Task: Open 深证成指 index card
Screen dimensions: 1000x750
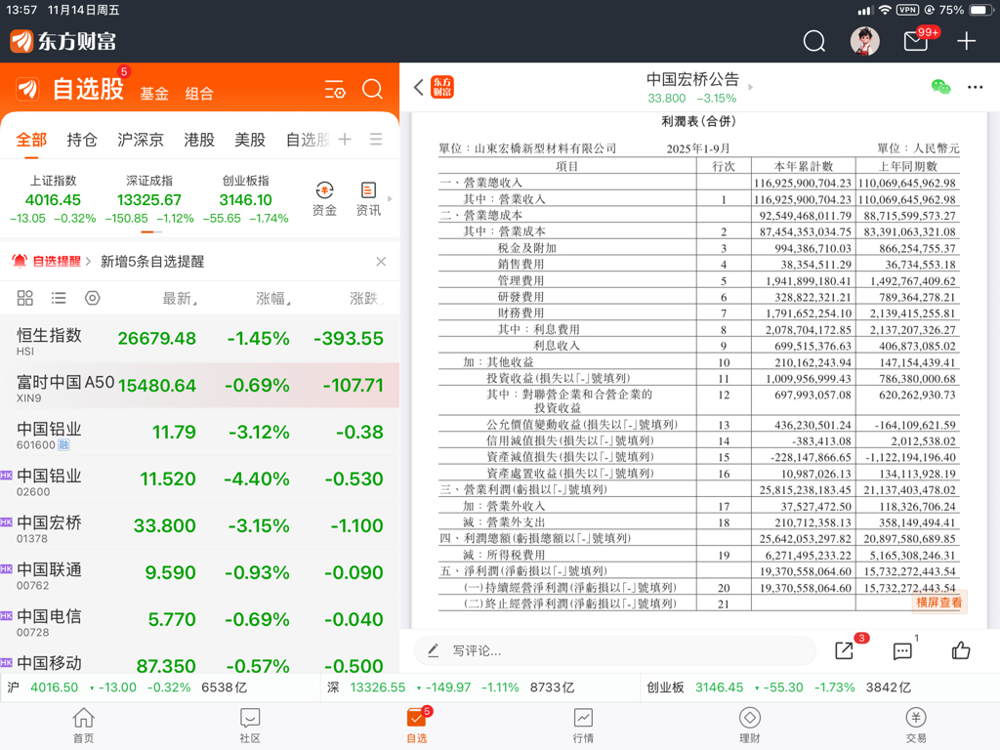Action: [149, 199]
